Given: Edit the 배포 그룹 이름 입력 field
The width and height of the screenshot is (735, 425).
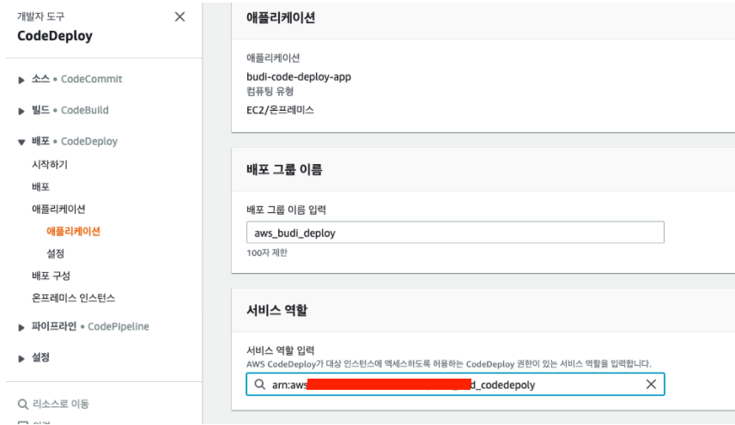Looking at the screenshot, I should 455,233.
